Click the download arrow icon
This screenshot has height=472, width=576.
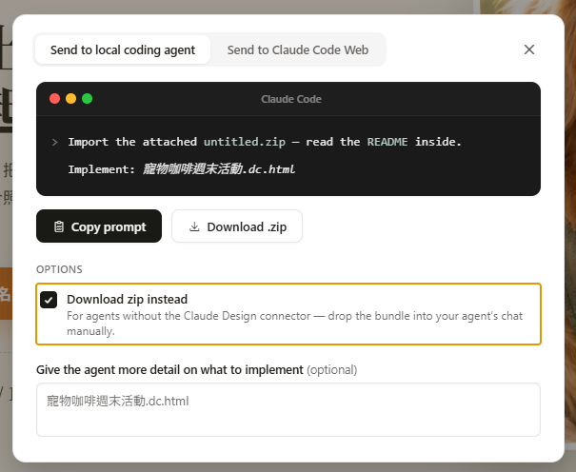coord(194,226)
